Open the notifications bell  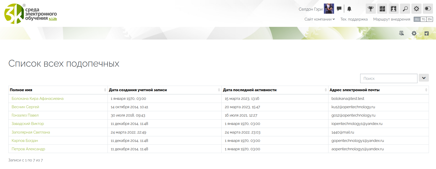pos(349,9)
